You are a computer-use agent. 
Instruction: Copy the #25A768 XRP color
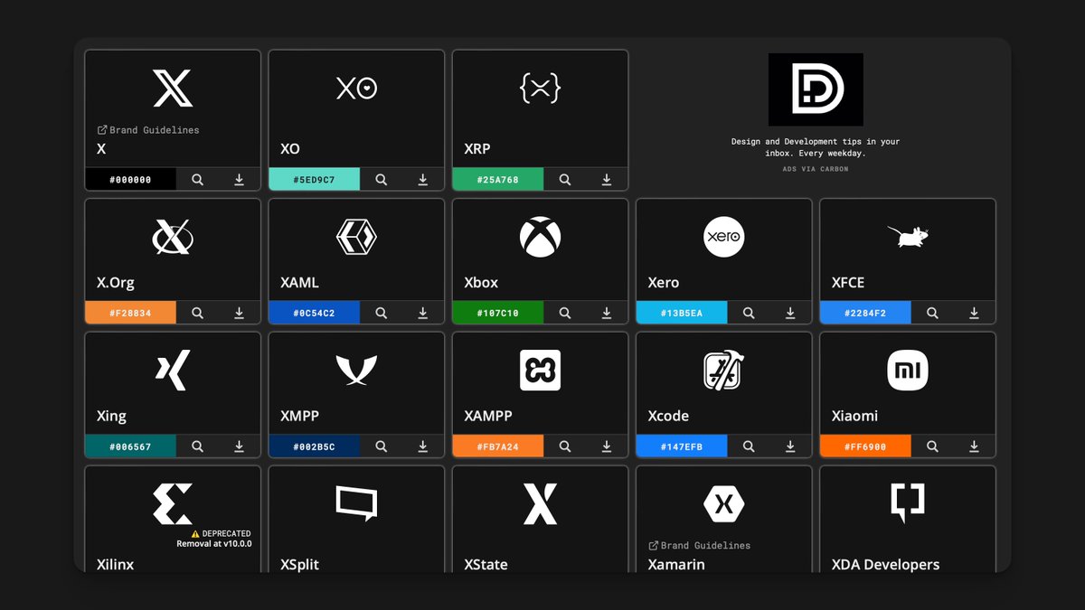click(498, 180)
